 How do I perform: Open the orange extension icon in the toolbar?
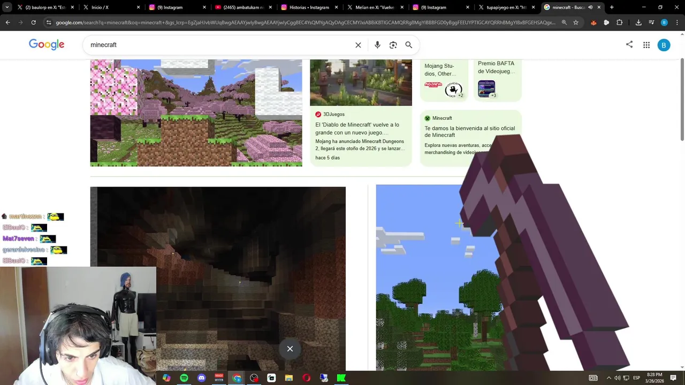point(593,22)
